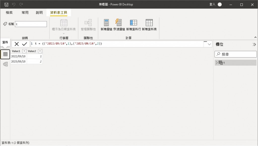Image resolution: width=258 pixels, height=146 pixels.
Task: Click the 名稱 table name field
Action: click(31, 24)
